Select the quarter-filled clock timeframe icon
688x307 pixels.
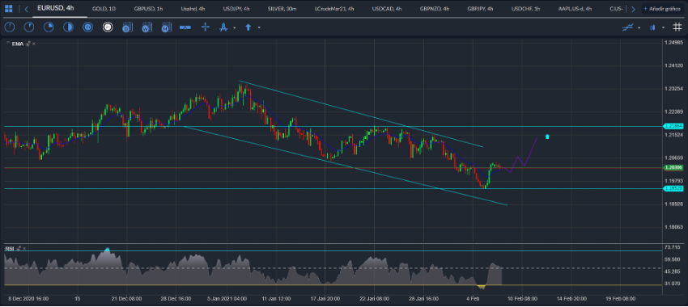(x=49, y=27)
